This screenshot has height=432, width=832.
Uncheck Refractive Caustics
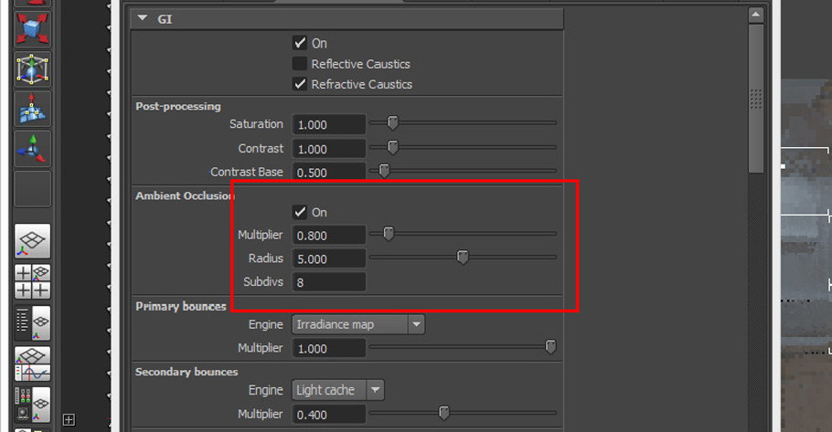click(300, 84)
